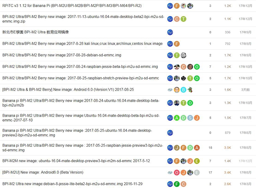This screenshot has height=189, width=256.
Task: Click views count 2.6K
Action: [228, 184]
